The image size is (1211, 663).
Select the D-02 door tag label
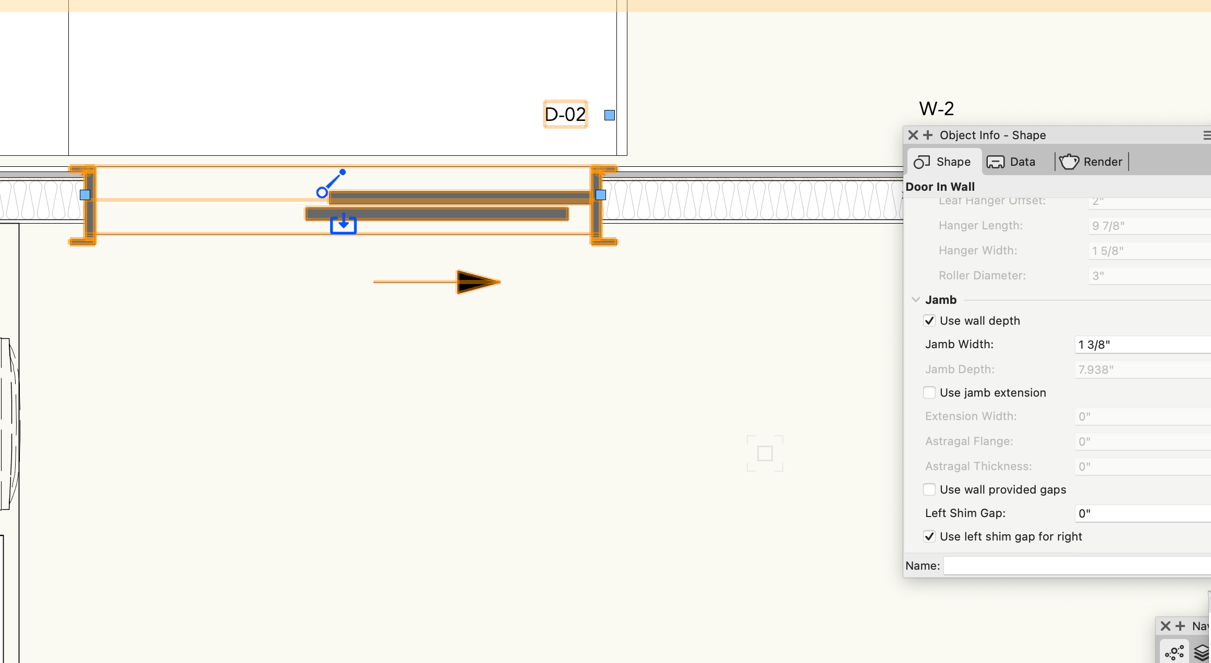(x=565, y=114)
